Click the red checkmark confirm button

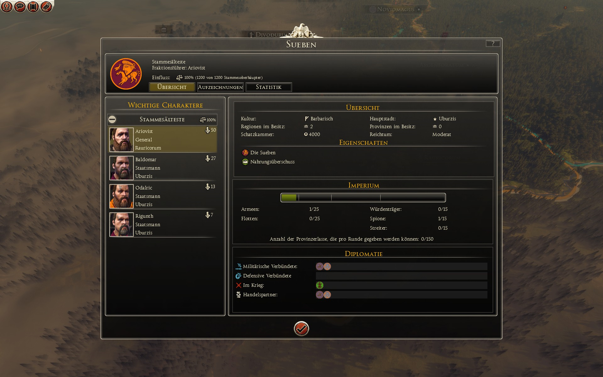pos(301,329)
